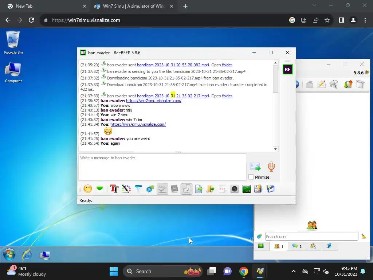Viewport: 373px width, 280px height.
Task: Bookmark page with star icon
Action: click(x=327, y=20)
